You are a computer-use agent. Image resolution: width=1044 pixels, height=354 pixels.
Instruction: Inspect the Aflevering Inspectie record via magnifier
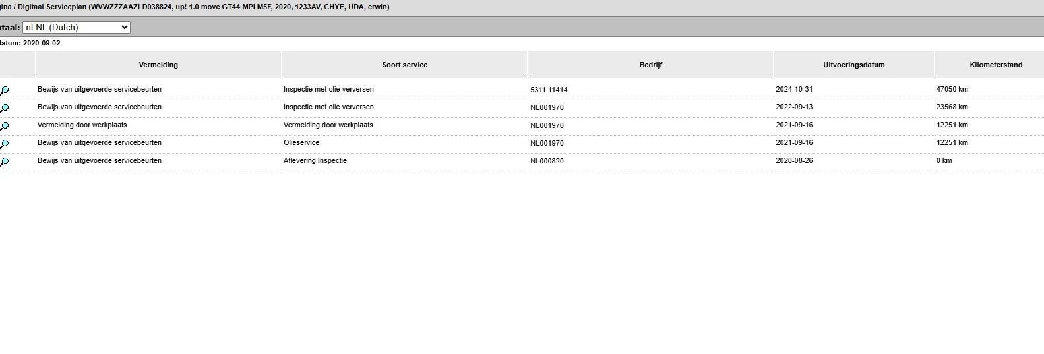(5, 162)
